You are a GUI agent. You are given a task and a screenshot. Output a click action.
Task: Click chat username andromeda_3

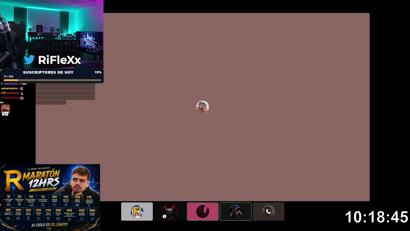(x=12, y=84)
